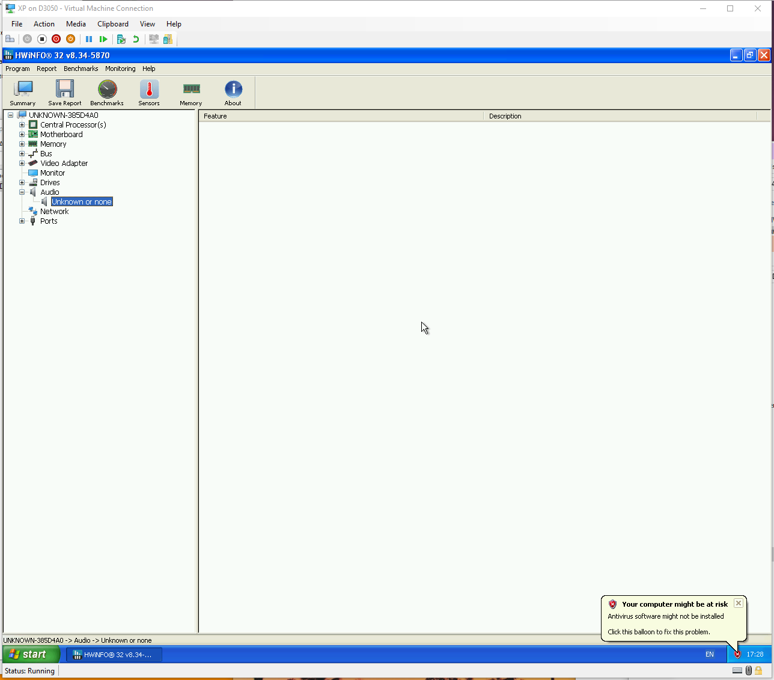Open the Sensors thermometer tool

pos(149,93)
